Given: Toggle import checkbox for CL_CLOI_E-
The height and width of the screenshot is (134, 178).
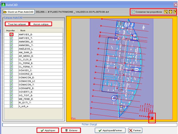Looking at the screenshot, I should point(11,59).
